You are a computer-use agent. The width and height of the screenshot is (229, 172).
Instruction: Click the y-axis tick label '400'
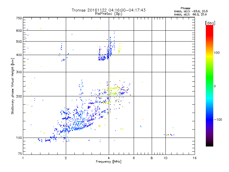[19, 55]
